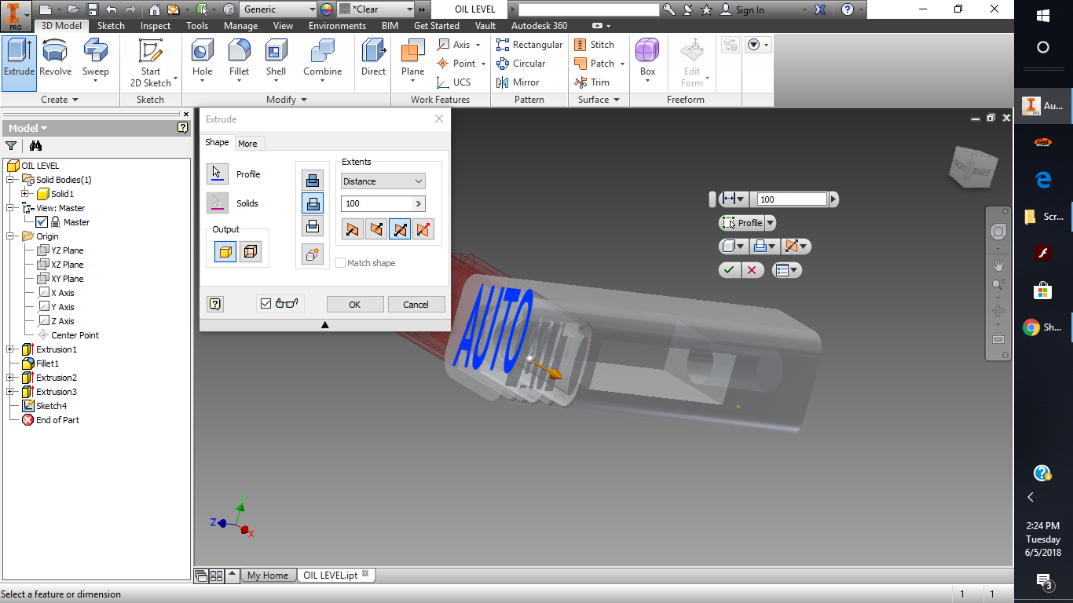Click Sign In link
Image resolution: width=1073 pixels, height=603 pixels.
coord(749,9)
